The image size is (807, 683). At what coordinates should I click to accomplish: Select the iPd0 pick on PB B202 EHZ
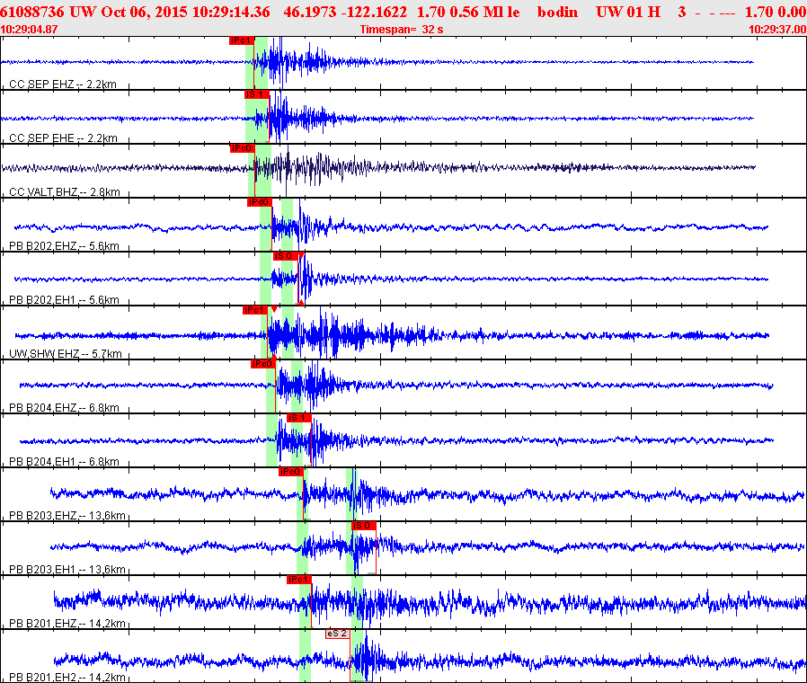(260, 202)
